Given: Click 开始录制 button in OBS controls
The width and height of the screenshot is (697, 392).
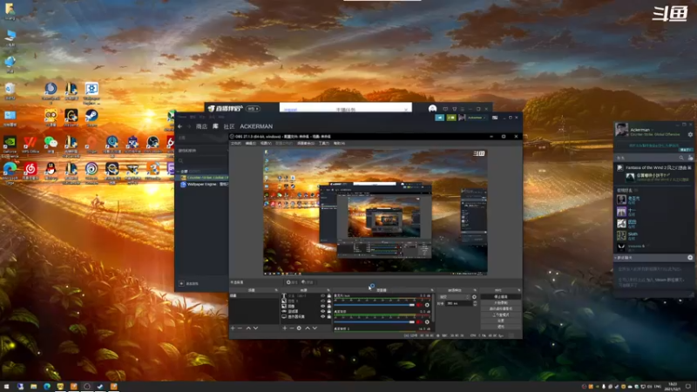Looking at the screenshot, I should [500, 302].
